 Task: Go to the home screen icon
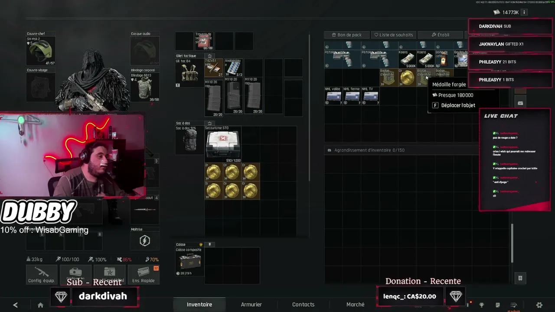[x=40, y=305]
